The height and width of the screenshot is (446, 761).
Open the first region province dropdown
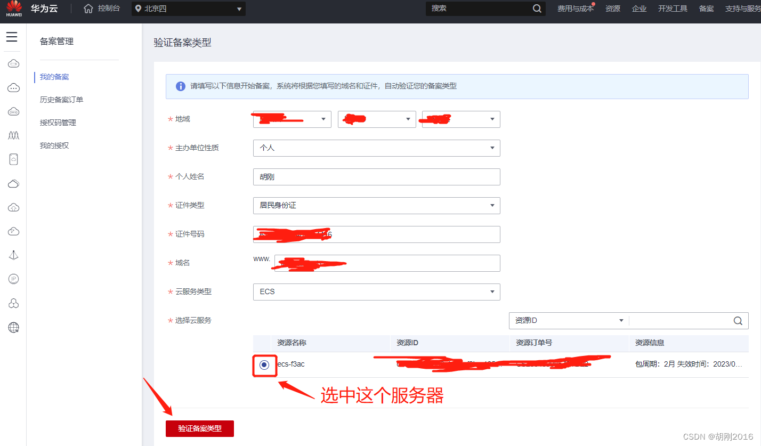(292, 119)
